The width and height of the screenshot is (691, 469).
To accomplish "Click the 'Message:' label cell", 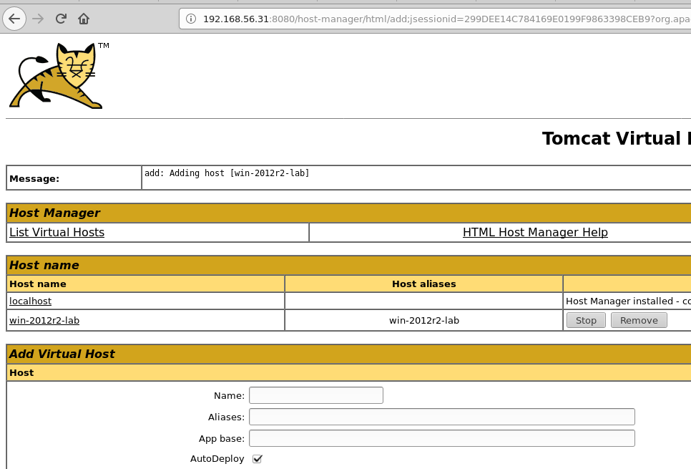I will 74,178.
